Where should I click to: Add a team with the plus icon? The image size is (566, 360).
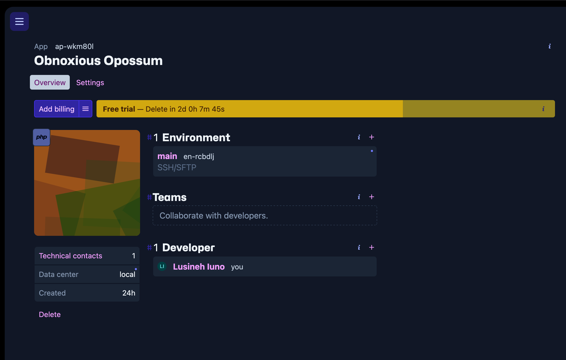tap(372, 197)
